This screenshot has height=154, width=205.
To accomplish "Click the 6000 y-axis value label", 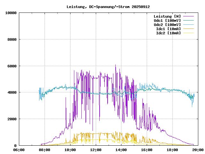I will click(x=12, y=66).
